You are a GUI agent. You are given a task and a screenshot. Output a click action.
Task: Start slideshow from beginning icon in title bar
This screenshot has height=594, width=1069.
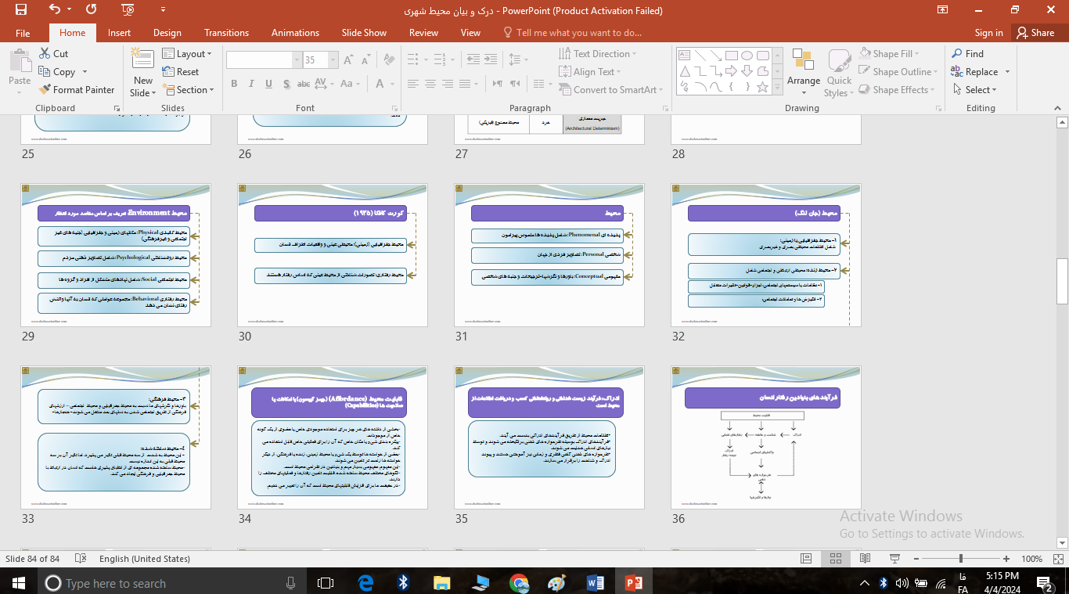(x=128, y=10)
